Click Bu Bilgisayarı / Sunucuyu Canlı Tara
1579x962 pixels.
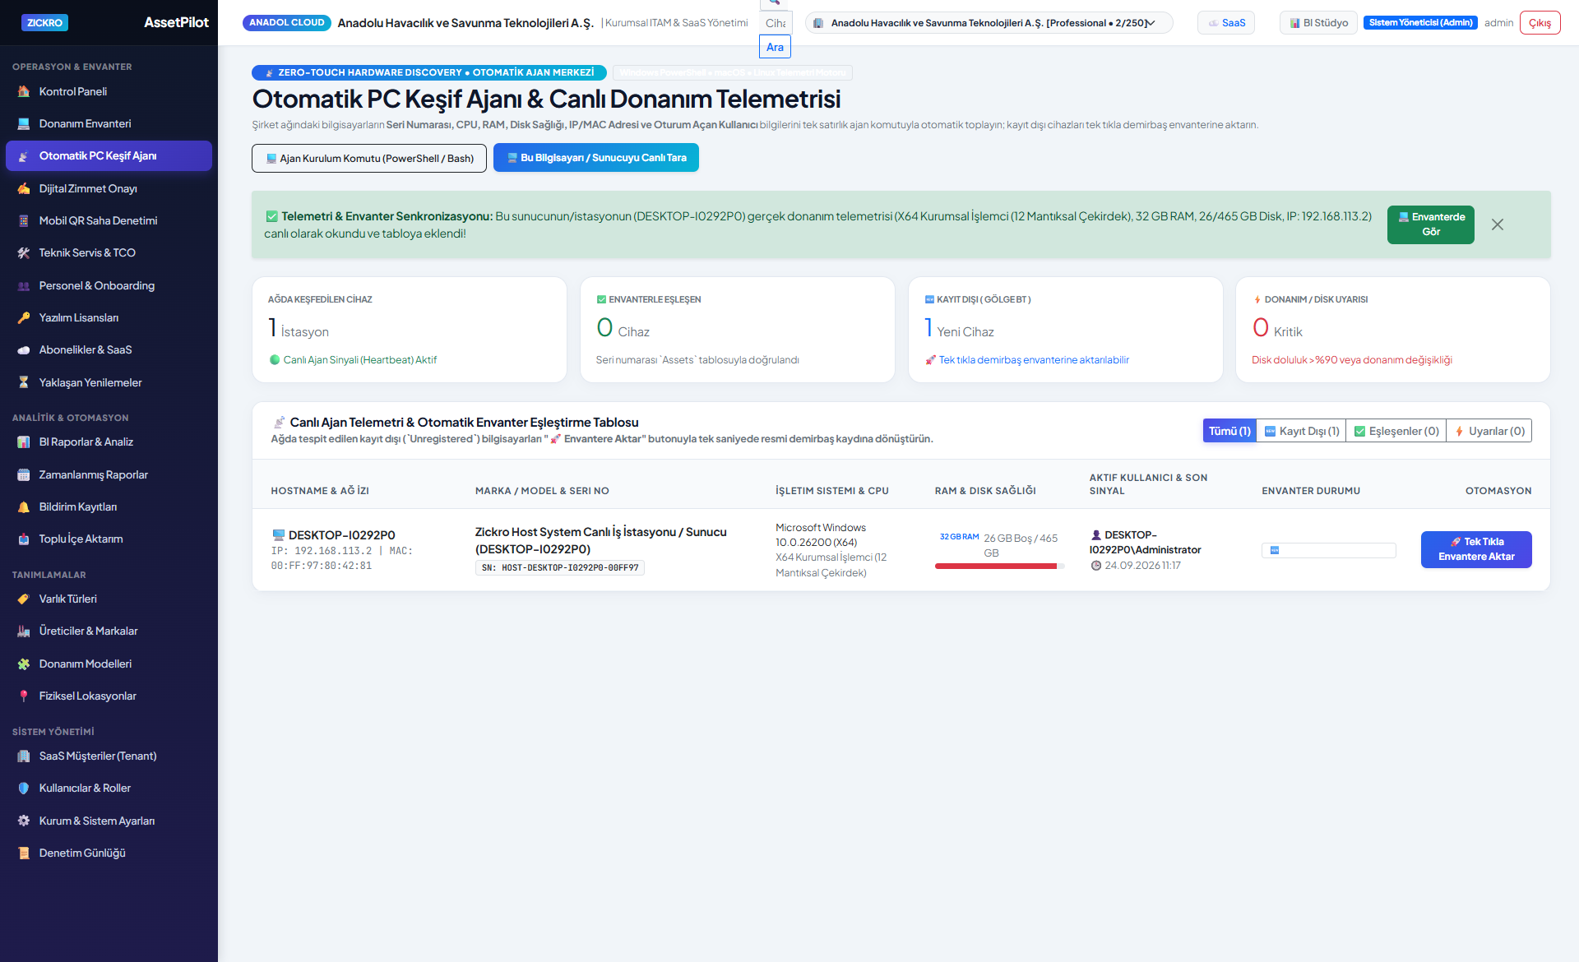596,158
